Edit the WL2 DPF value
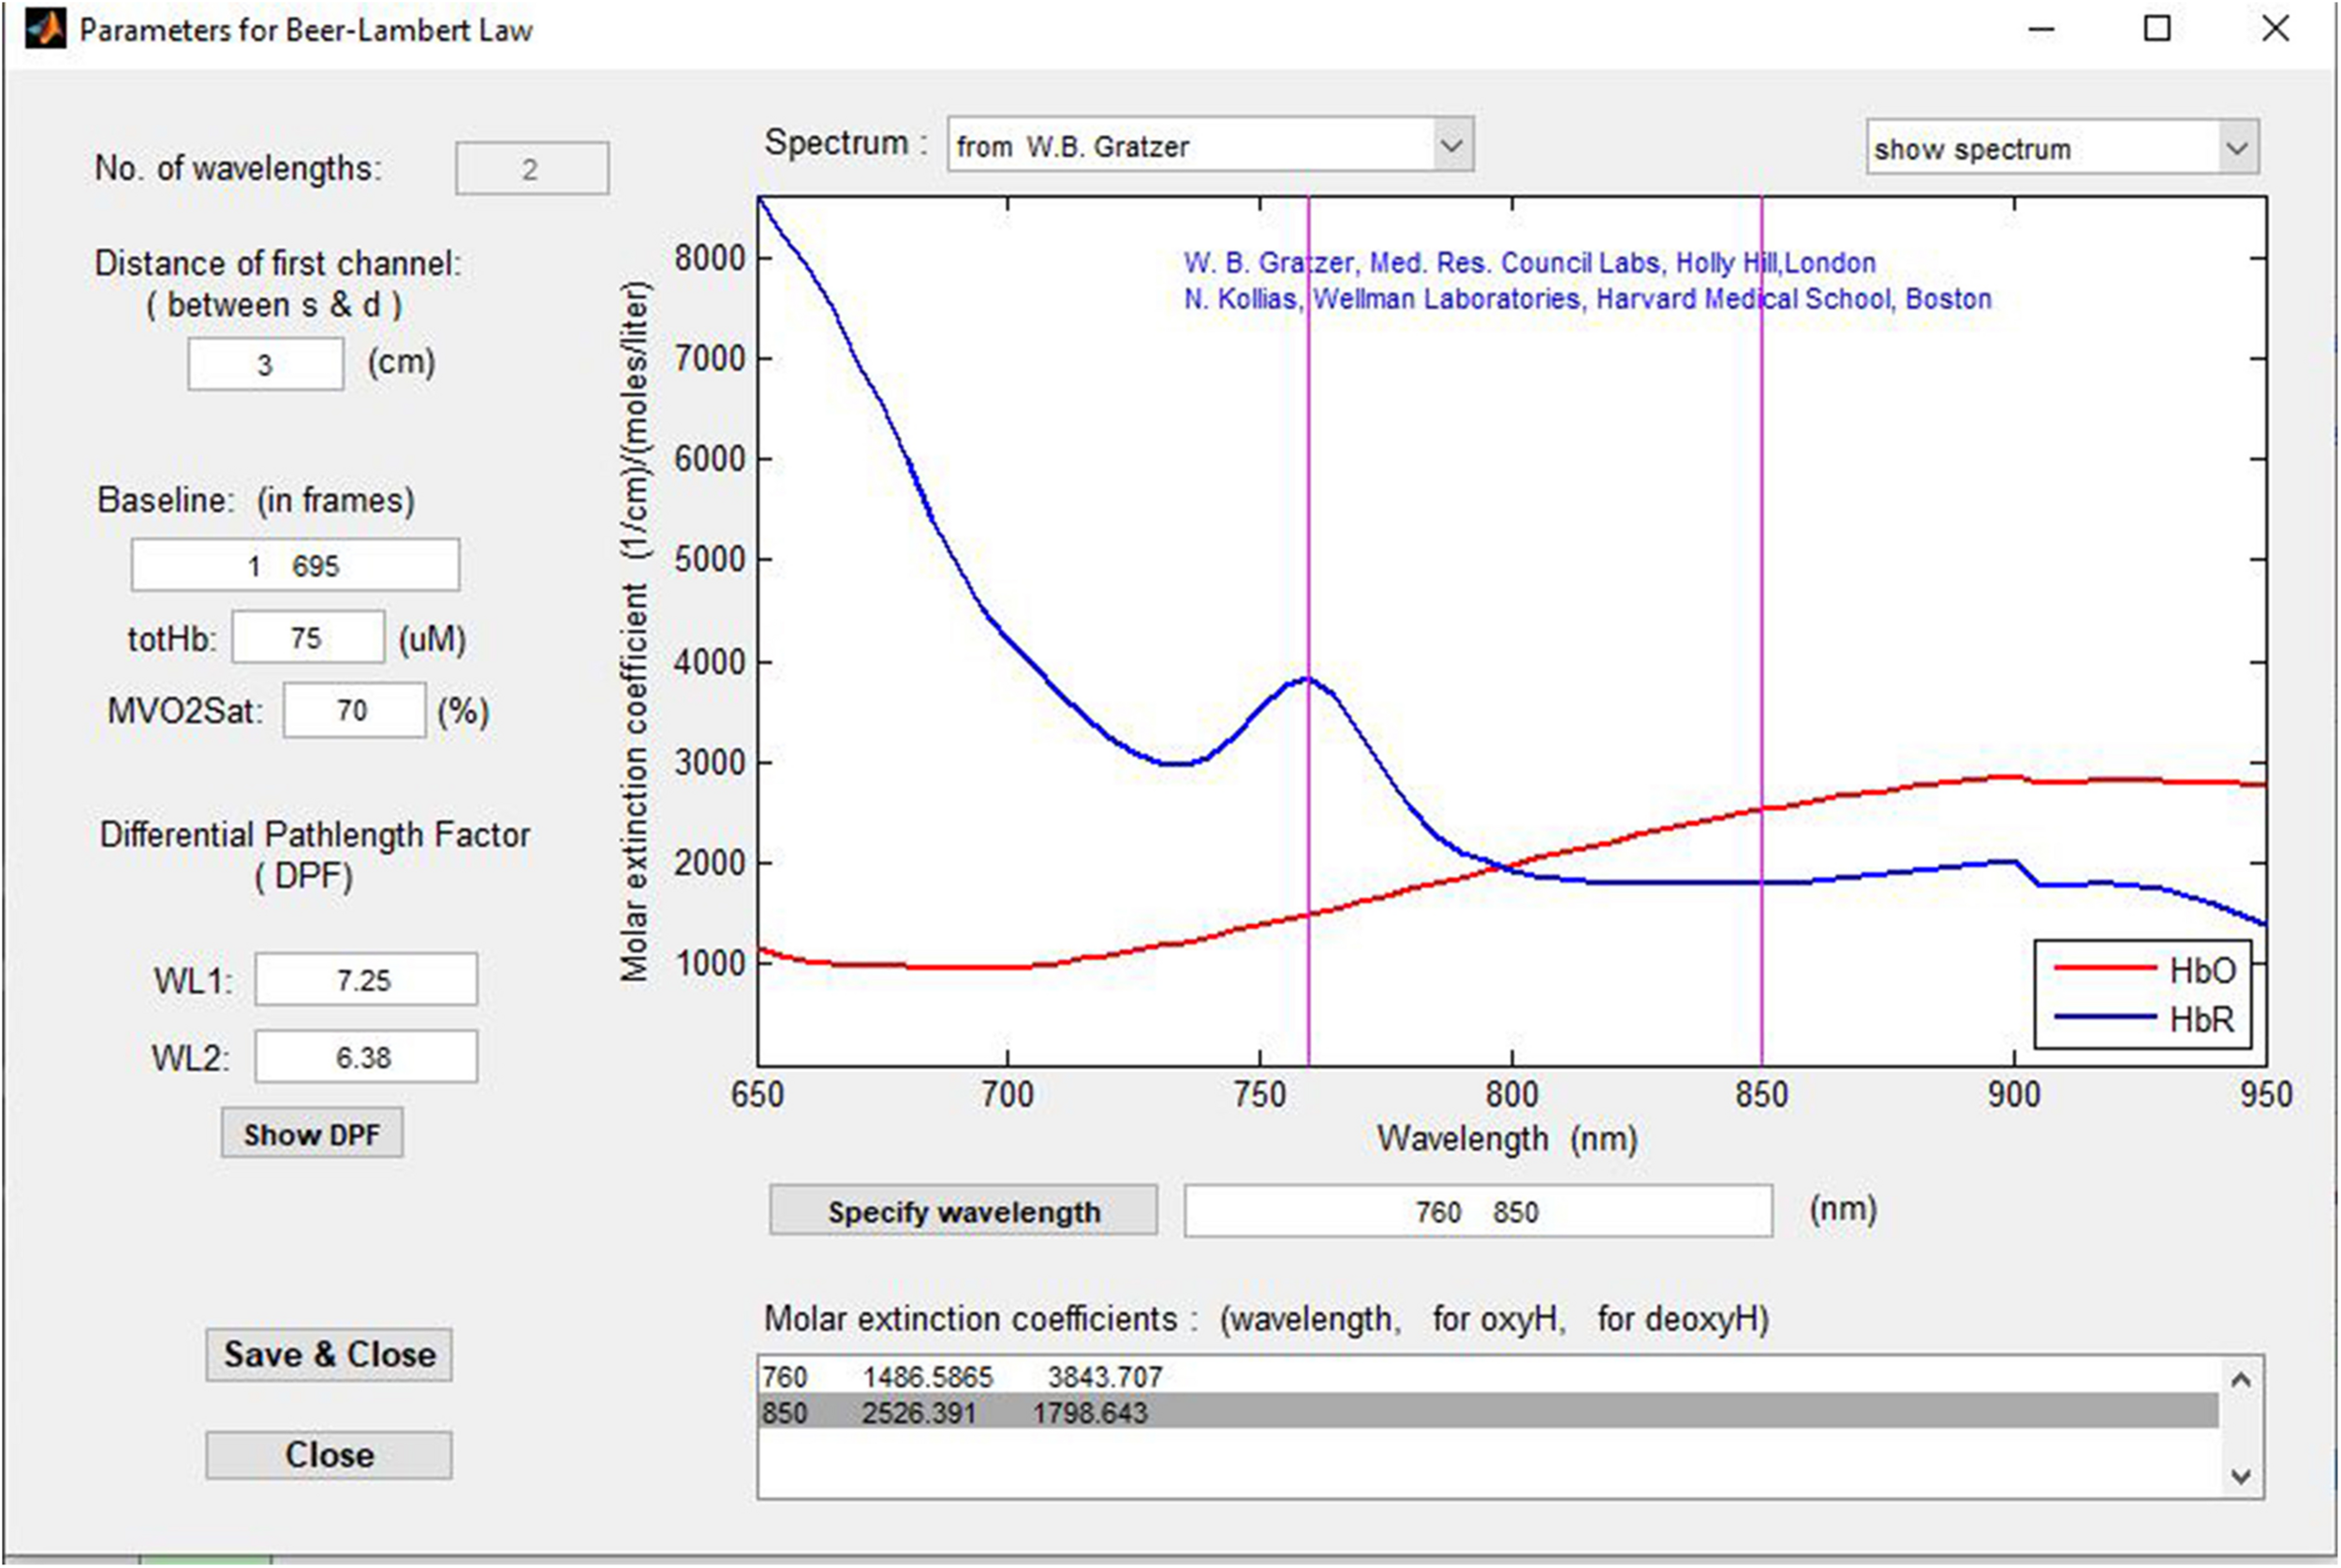This screenshot has width=2341, height=1568. (366, 1057)
